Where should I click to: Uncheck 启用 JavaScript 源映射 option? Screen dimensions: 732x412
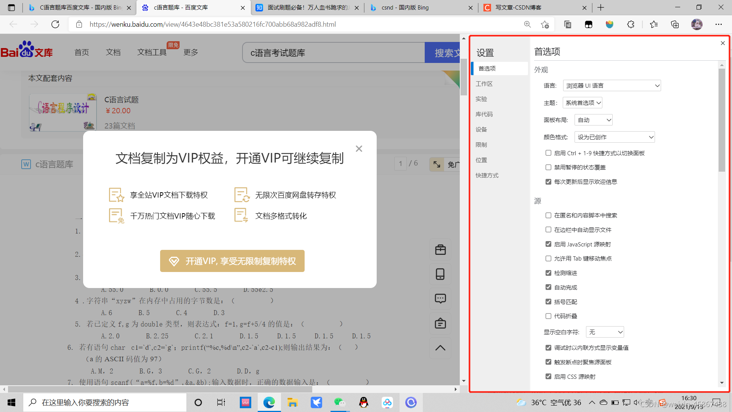pyautogui.click(x=548, y=244)
